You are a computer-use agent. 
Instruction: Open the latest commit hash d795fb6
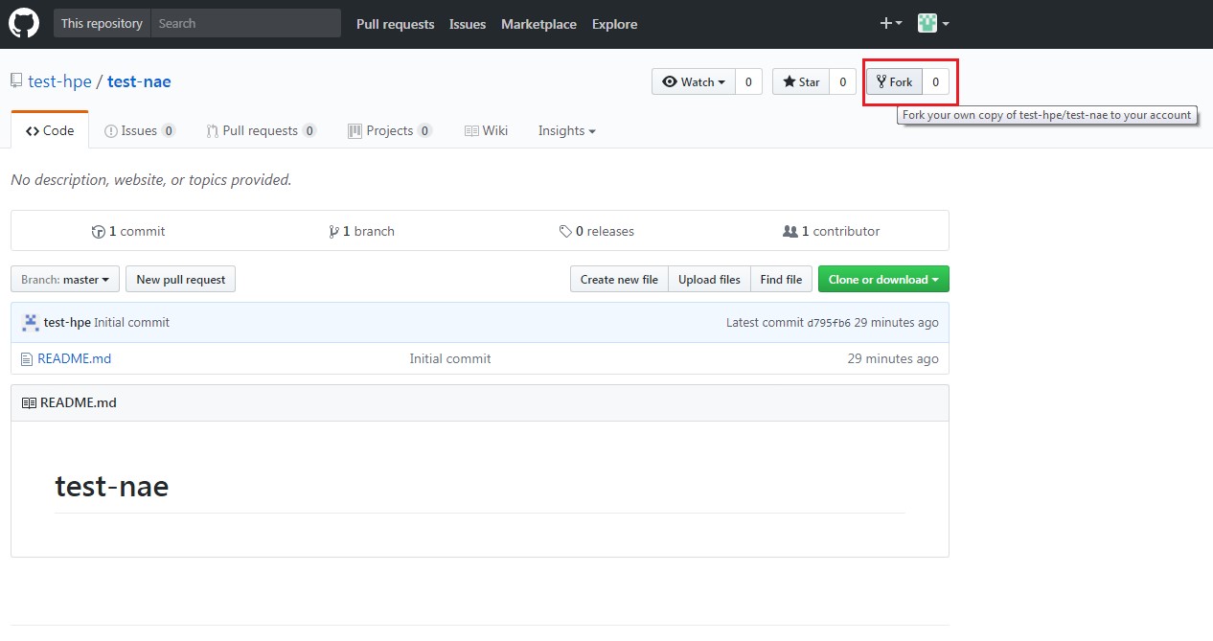829,323
